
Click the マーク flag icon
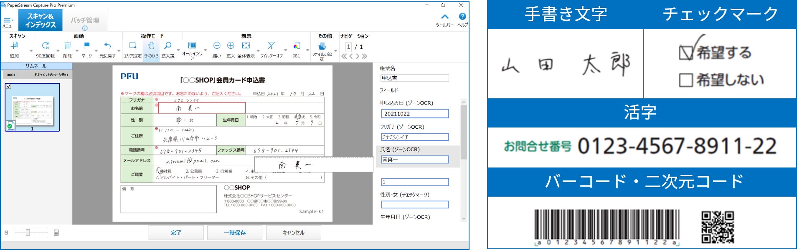tap(86, 46)
